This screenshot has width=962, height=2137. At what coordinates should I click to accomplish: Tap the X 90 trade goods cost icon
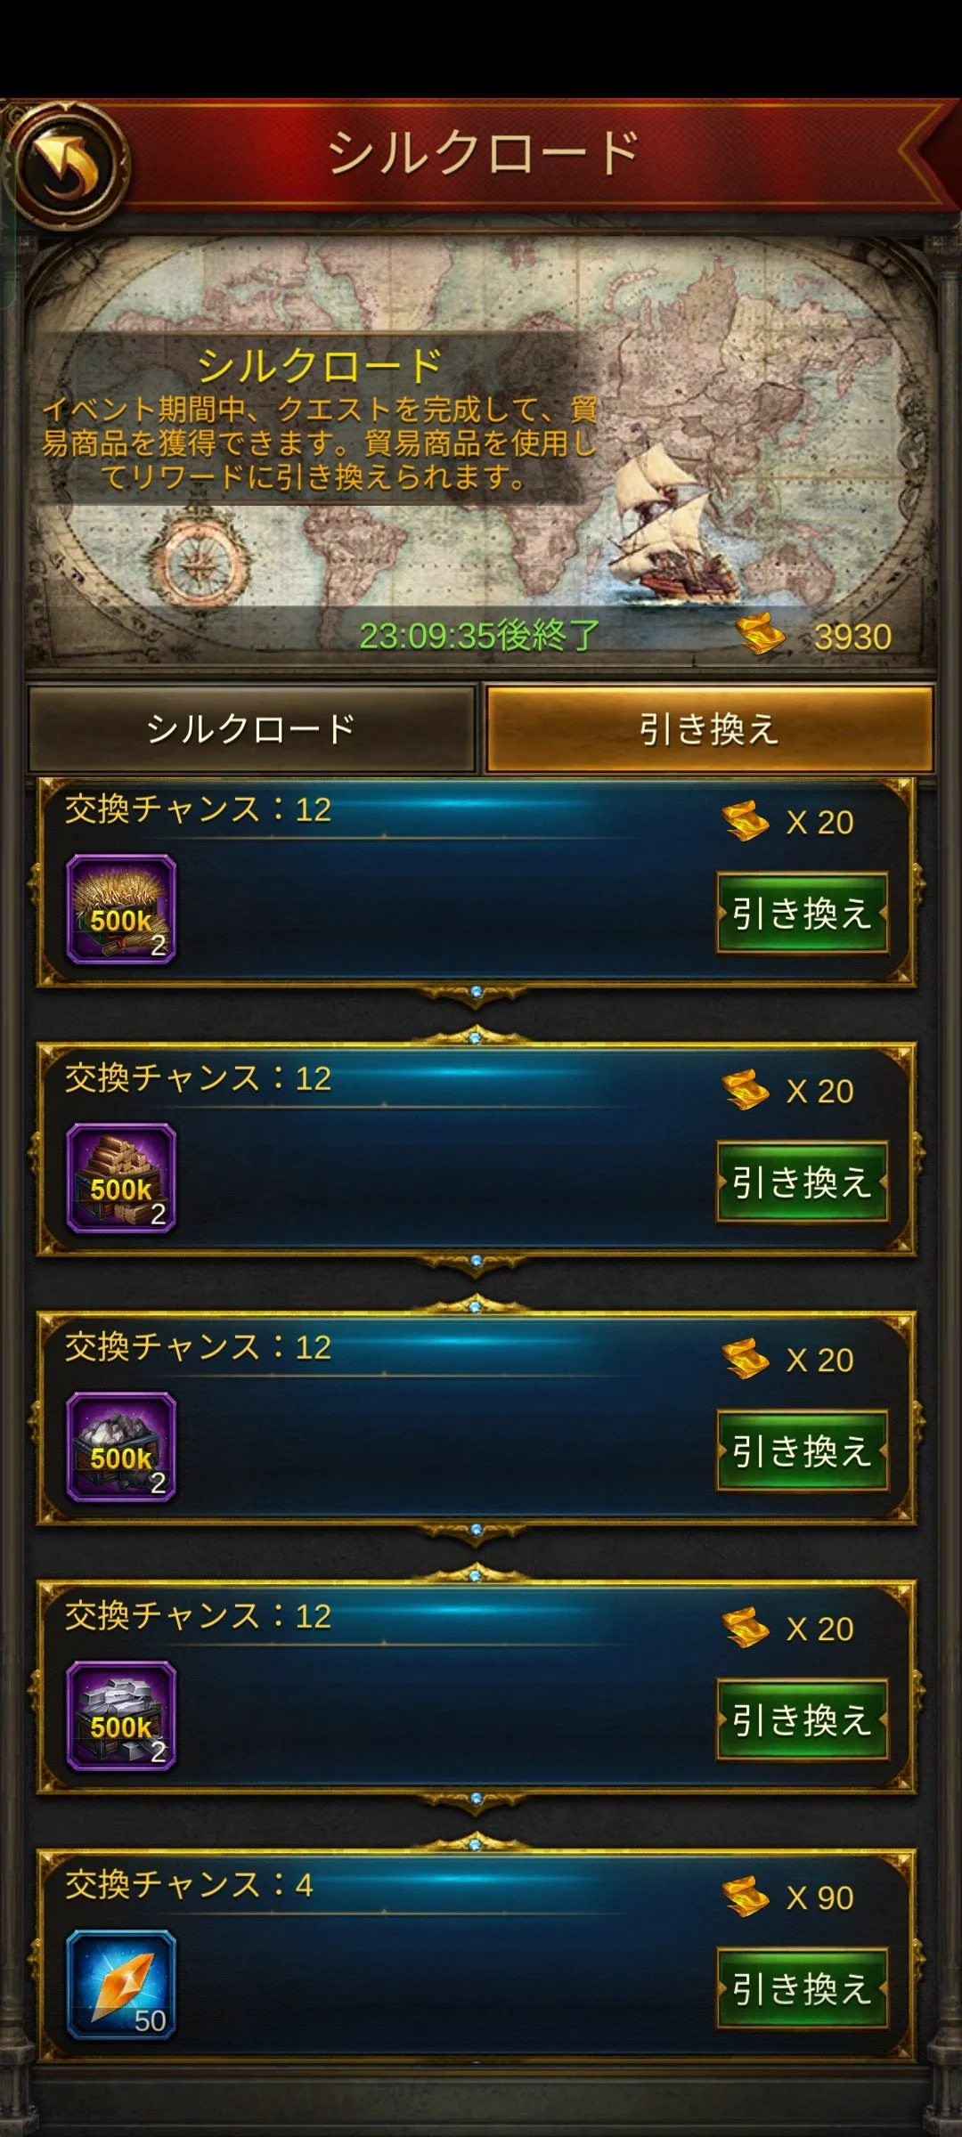coord(746,1896)
